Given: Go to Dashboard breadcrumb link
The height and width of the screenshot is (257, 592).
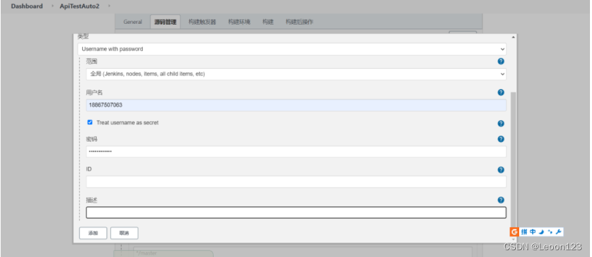Looking at the screenshot, I should pyautogui.click(x=27, y=6).
